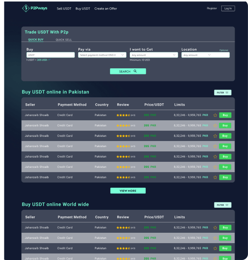This screenshot has height=260, width=248.
Task: Click Buy on the fourth Pakistan table row
Action: click(x=225, y=146)
